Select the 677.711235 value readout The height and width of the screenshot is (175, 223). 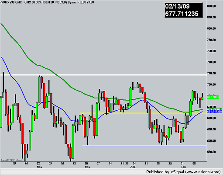(x=182, y=14)
